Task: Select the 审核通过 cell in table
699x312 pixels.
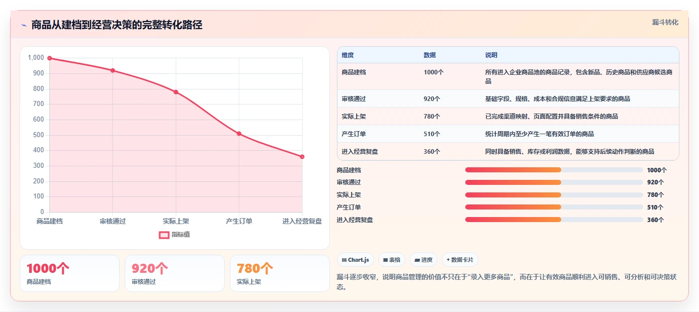Action: click(x=354, y=99)
